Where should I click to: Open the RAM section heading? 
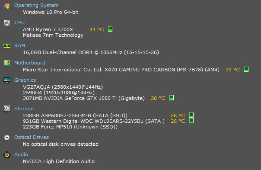point(19,45)
